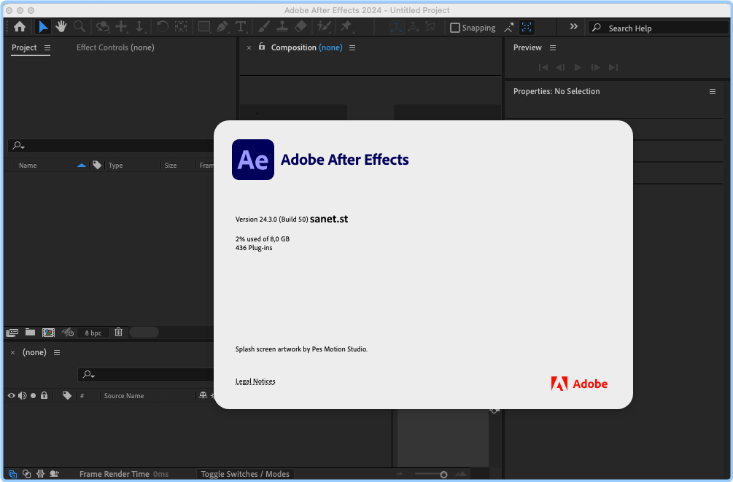Sort the project by Name column
Screen dimensions: 733x482
pyautogui.click(x=28, y=166)
